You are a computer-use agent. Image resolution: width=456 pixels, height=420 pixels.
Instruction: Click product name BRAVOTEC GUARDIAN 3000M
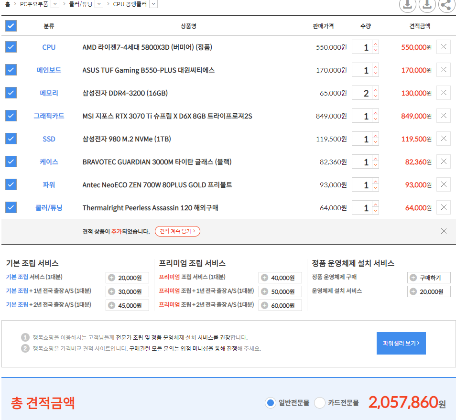(157, 162)
